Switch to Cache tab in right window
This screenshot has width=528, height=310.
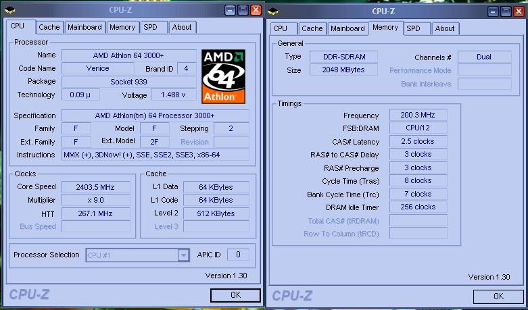[312, 28]
